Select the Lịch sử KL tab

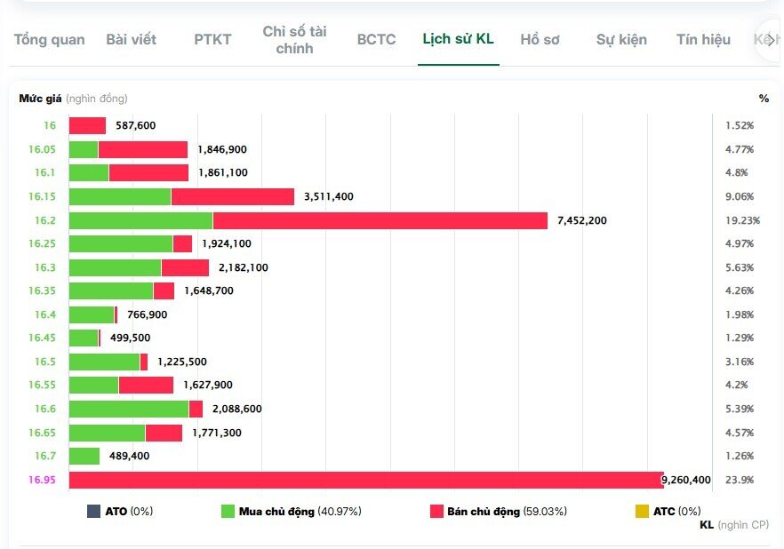pos(458,39)
